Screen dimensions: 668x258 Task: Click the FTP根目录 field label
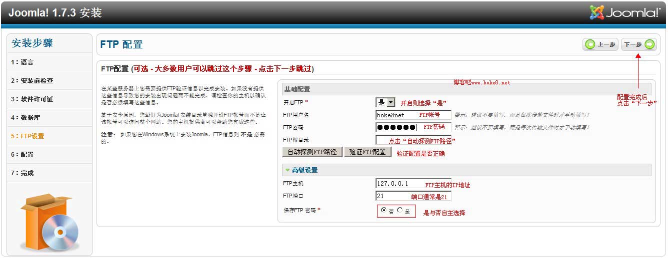click(296, 140)
